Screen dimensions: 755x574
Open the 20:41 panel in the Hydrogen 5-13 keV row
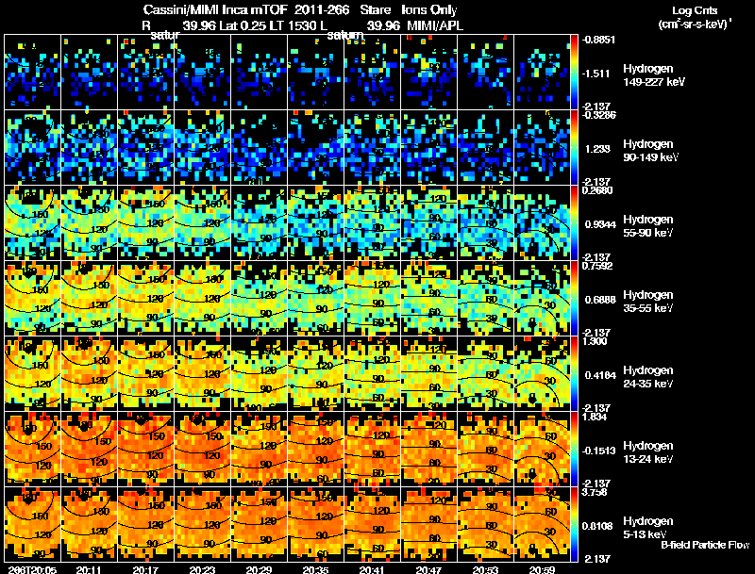tap(372, 525)
